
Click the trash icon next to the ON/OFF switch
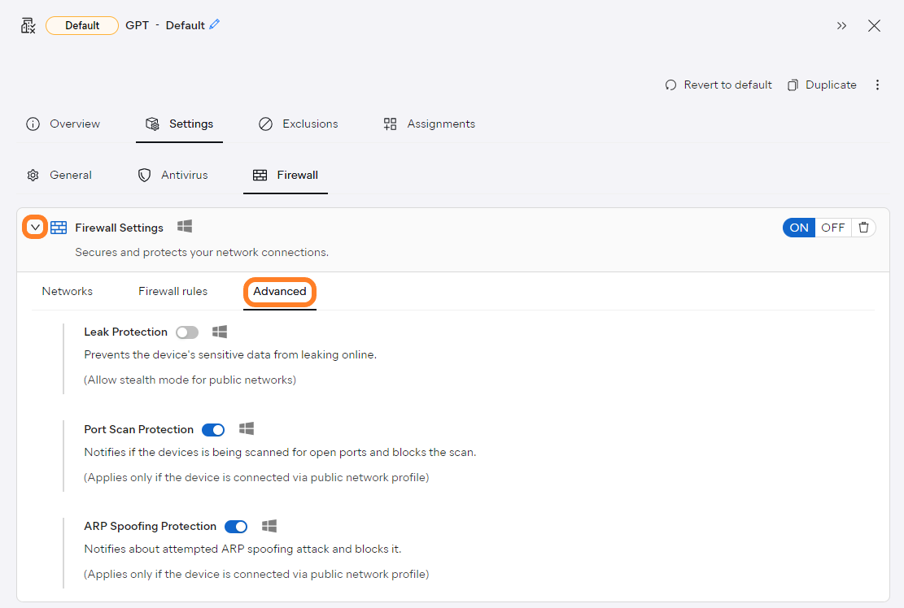[863, 227]
